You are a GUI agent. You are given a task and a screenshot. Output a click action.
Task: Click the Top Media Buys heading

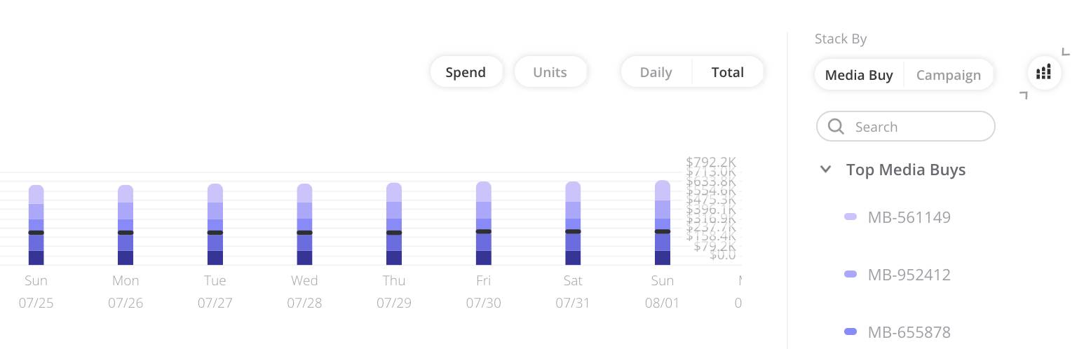tap(906, 170)
